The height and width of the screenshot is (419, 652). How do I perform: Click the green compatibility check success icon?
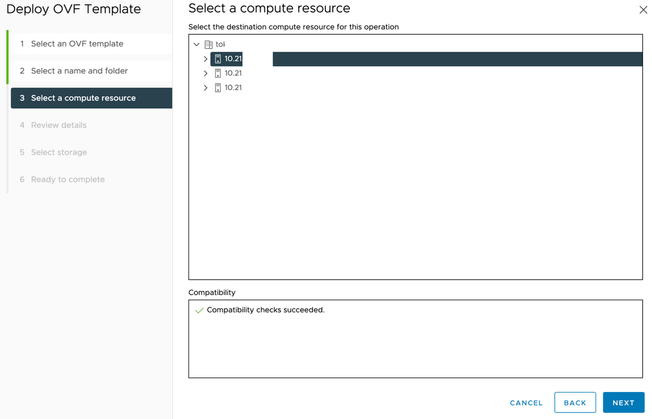coord(199,310)
